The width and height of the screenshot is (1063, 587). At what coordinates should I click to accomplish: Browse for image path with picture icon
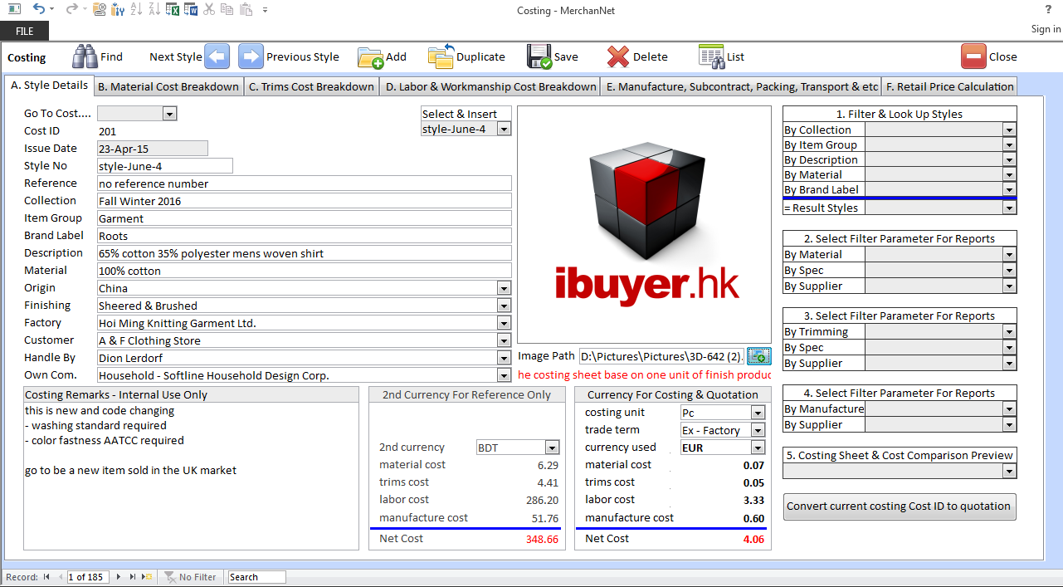click(x=758, y=356)
